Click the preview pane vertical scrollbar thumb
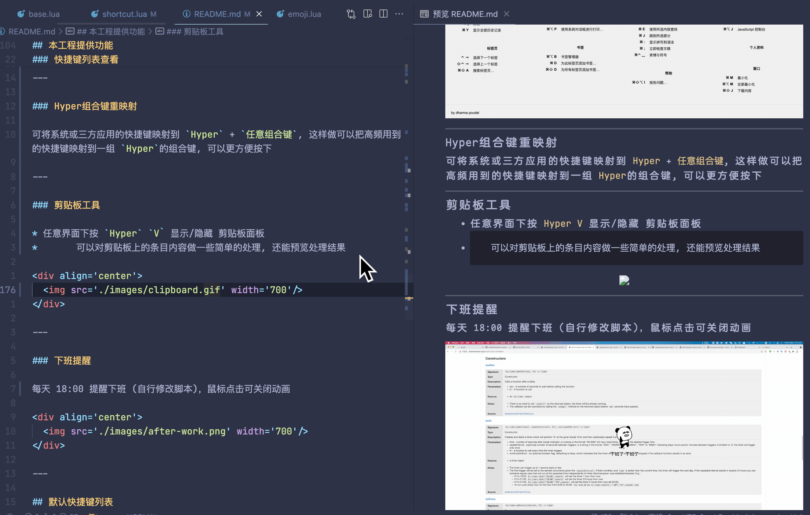This screenshot has height=515, width=810. point(802,448)
